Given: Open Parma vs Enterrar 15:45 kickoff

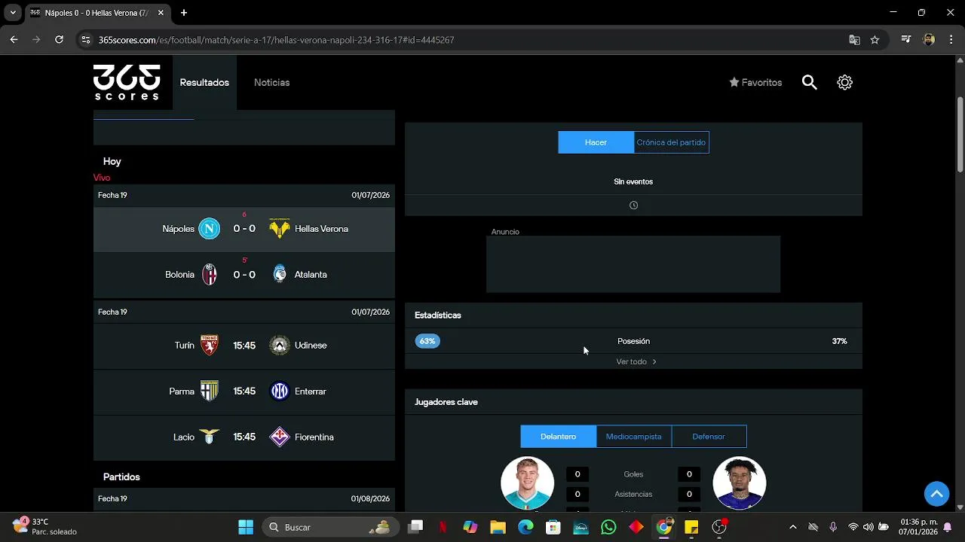Looking at the screenshot, I should click(x=244, y=391).
